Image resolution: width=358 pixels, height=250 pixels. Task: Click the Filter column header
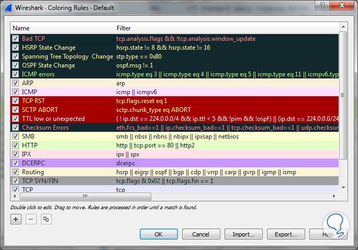tap(227, 28)
